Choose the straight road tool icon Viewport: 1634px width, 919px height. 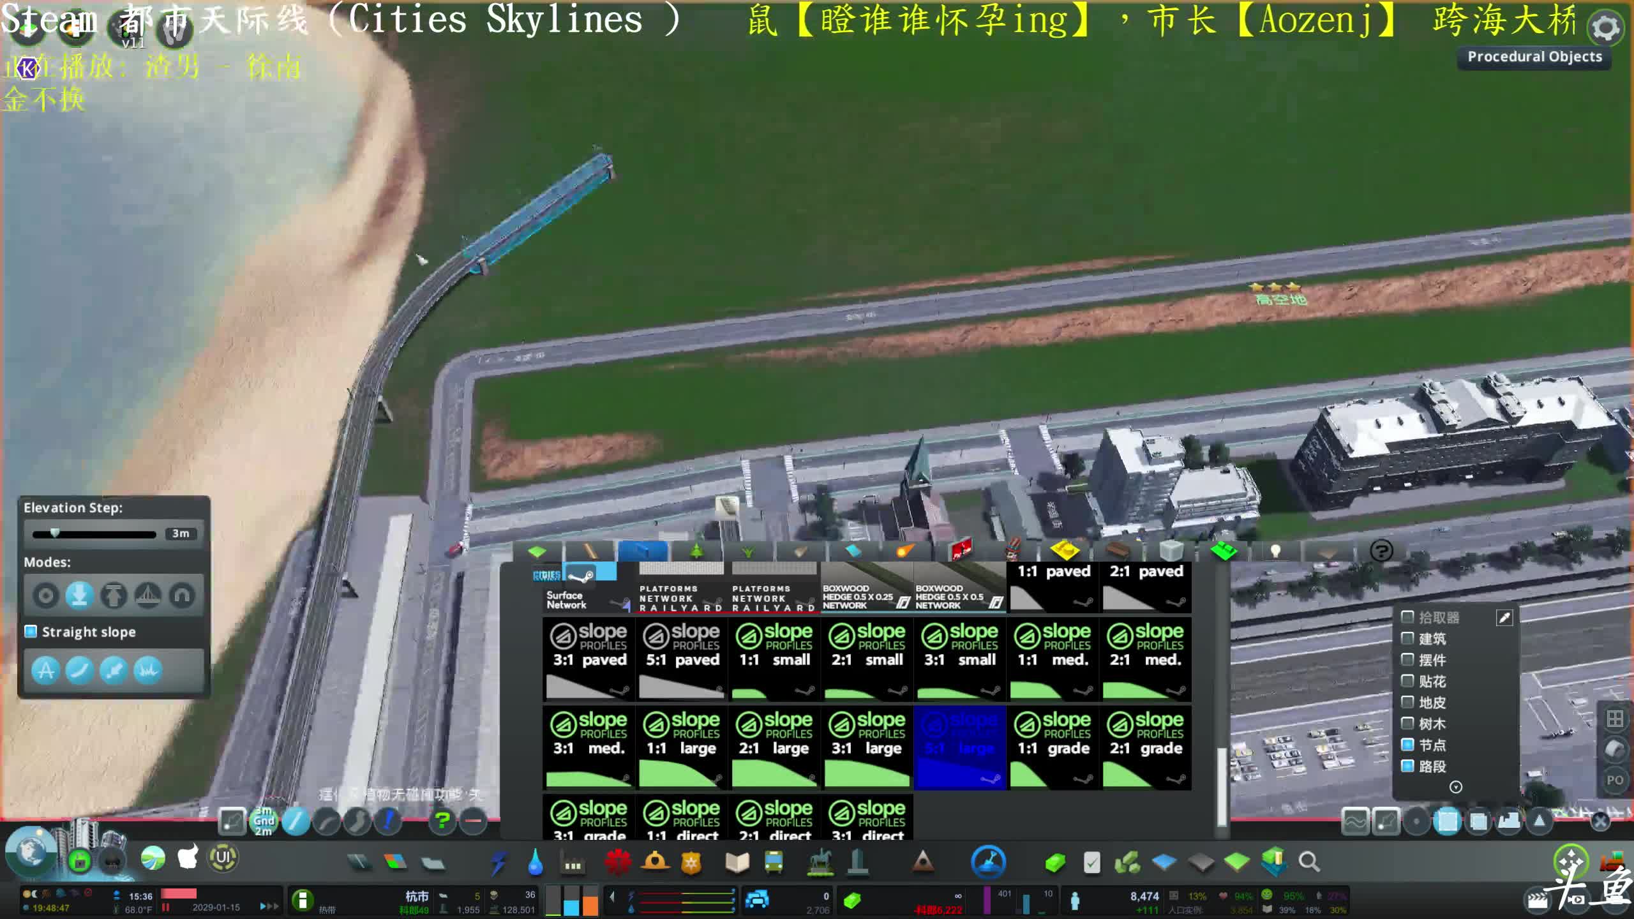[296, 821]
